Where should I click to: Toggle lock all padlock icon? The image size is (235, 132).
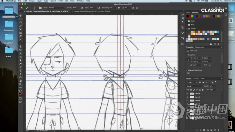(x=203, y=90)
